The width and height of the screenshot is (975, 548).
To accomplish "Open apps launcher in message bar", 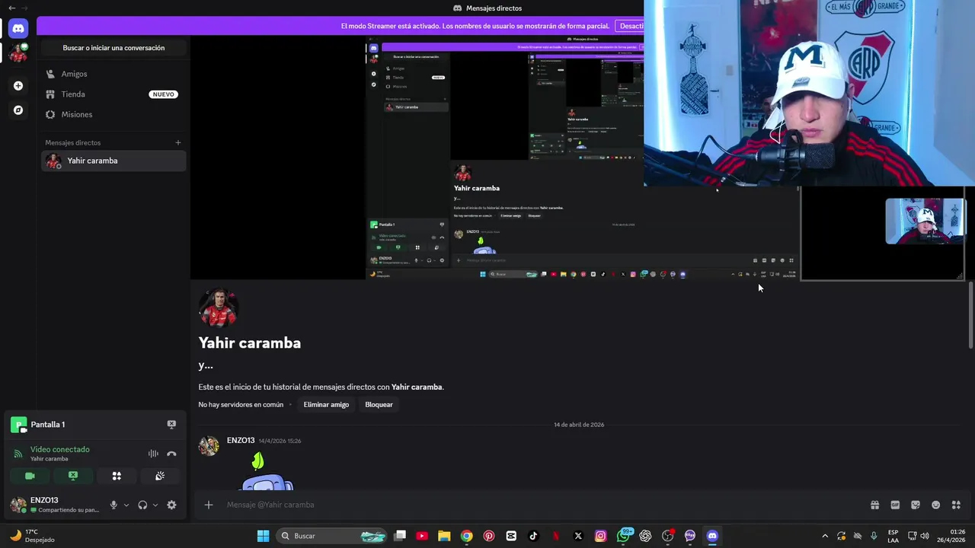I will click(x=956, y=505).
